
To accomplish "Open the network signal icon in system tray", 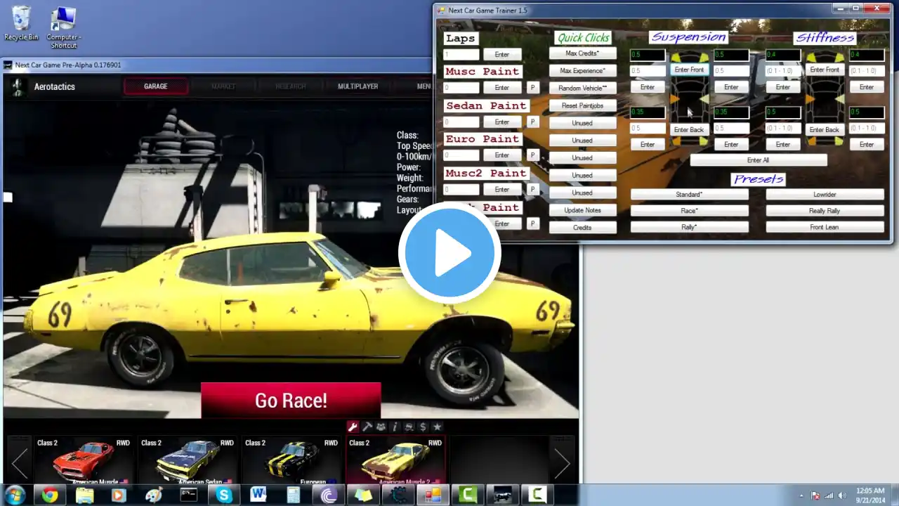I will (x=829, y=495).
